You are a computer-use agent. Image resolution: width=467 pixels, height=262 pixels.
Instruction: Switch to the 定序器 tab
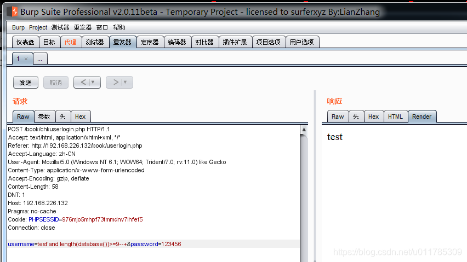150,42
